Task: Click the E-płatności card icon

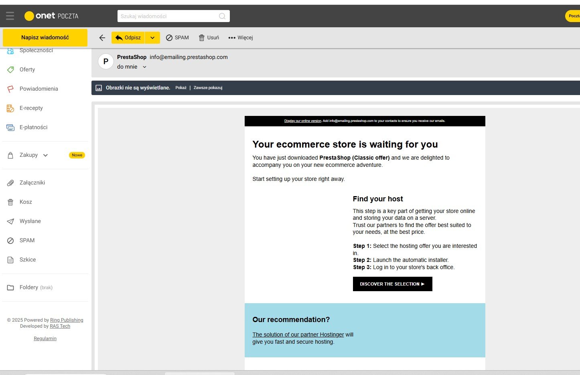Action: (10, 128)
